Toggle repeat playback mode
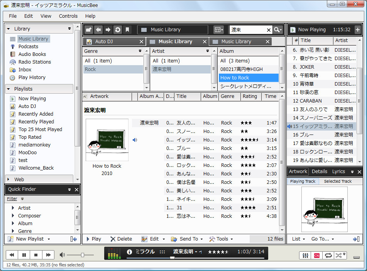 328,255
